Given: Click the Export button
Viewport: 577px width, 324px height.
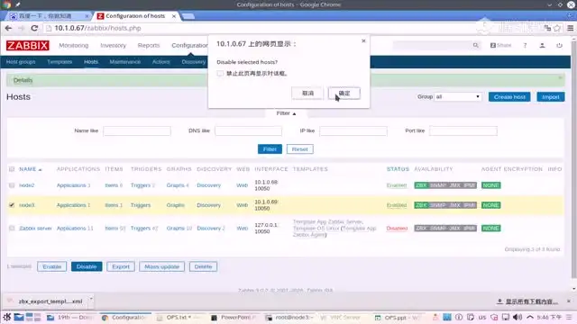Looking at the screenshot, I should point(121,266).
